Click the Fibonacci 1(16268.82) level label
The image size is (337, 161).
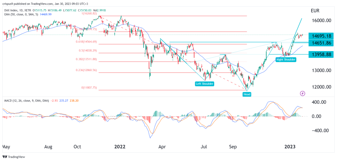(x=89, y=13)
